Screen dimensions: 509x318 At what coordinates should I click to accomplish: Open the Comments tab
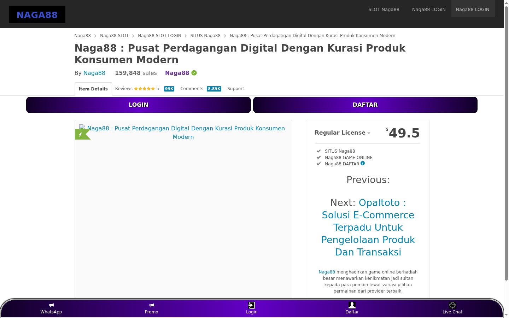192,89
